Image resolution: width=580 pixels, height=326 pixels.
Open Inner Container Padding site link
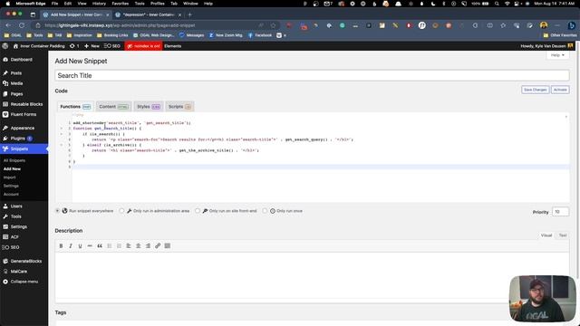[x=39, y=46]
